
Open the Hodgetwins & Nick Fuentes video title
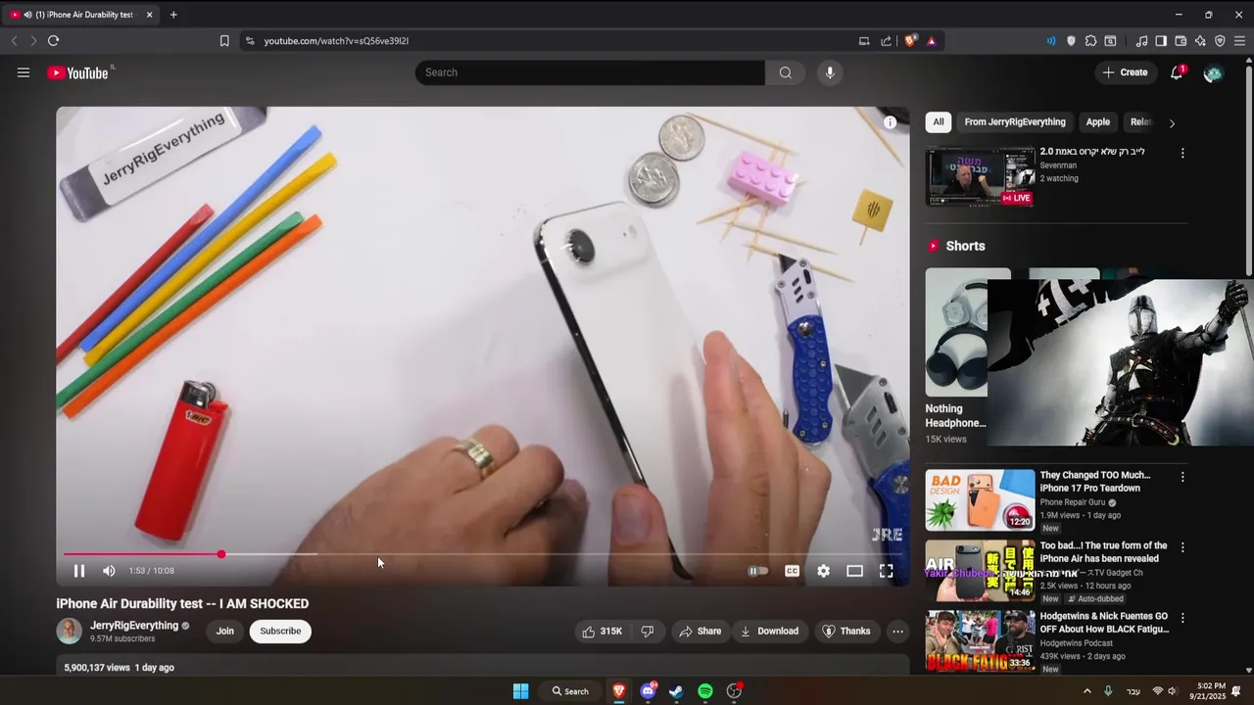1104,623
